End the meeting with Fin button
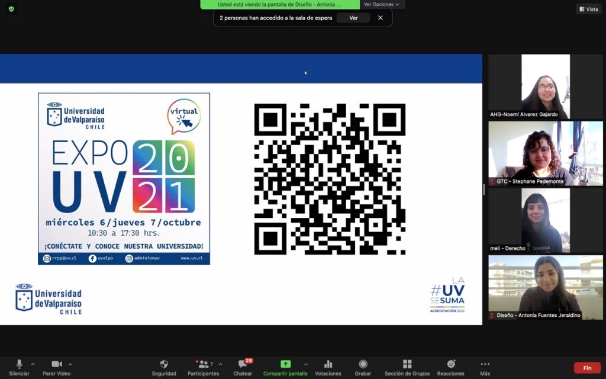 588,368
